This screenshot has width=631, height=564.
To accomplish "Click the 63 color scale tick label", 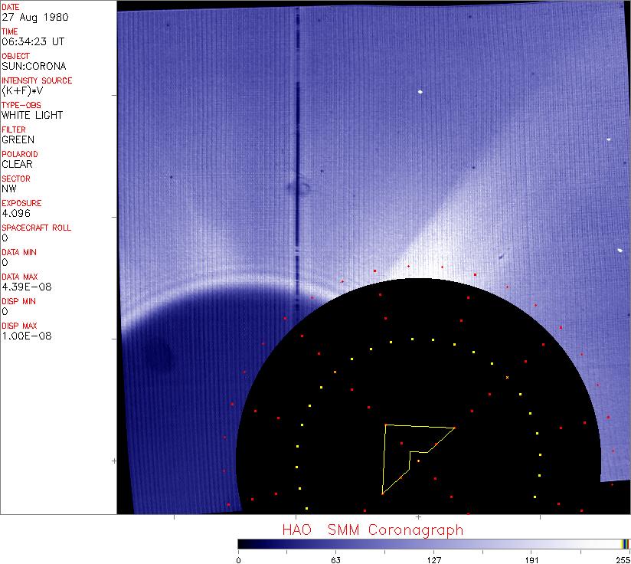I will 335,560.
